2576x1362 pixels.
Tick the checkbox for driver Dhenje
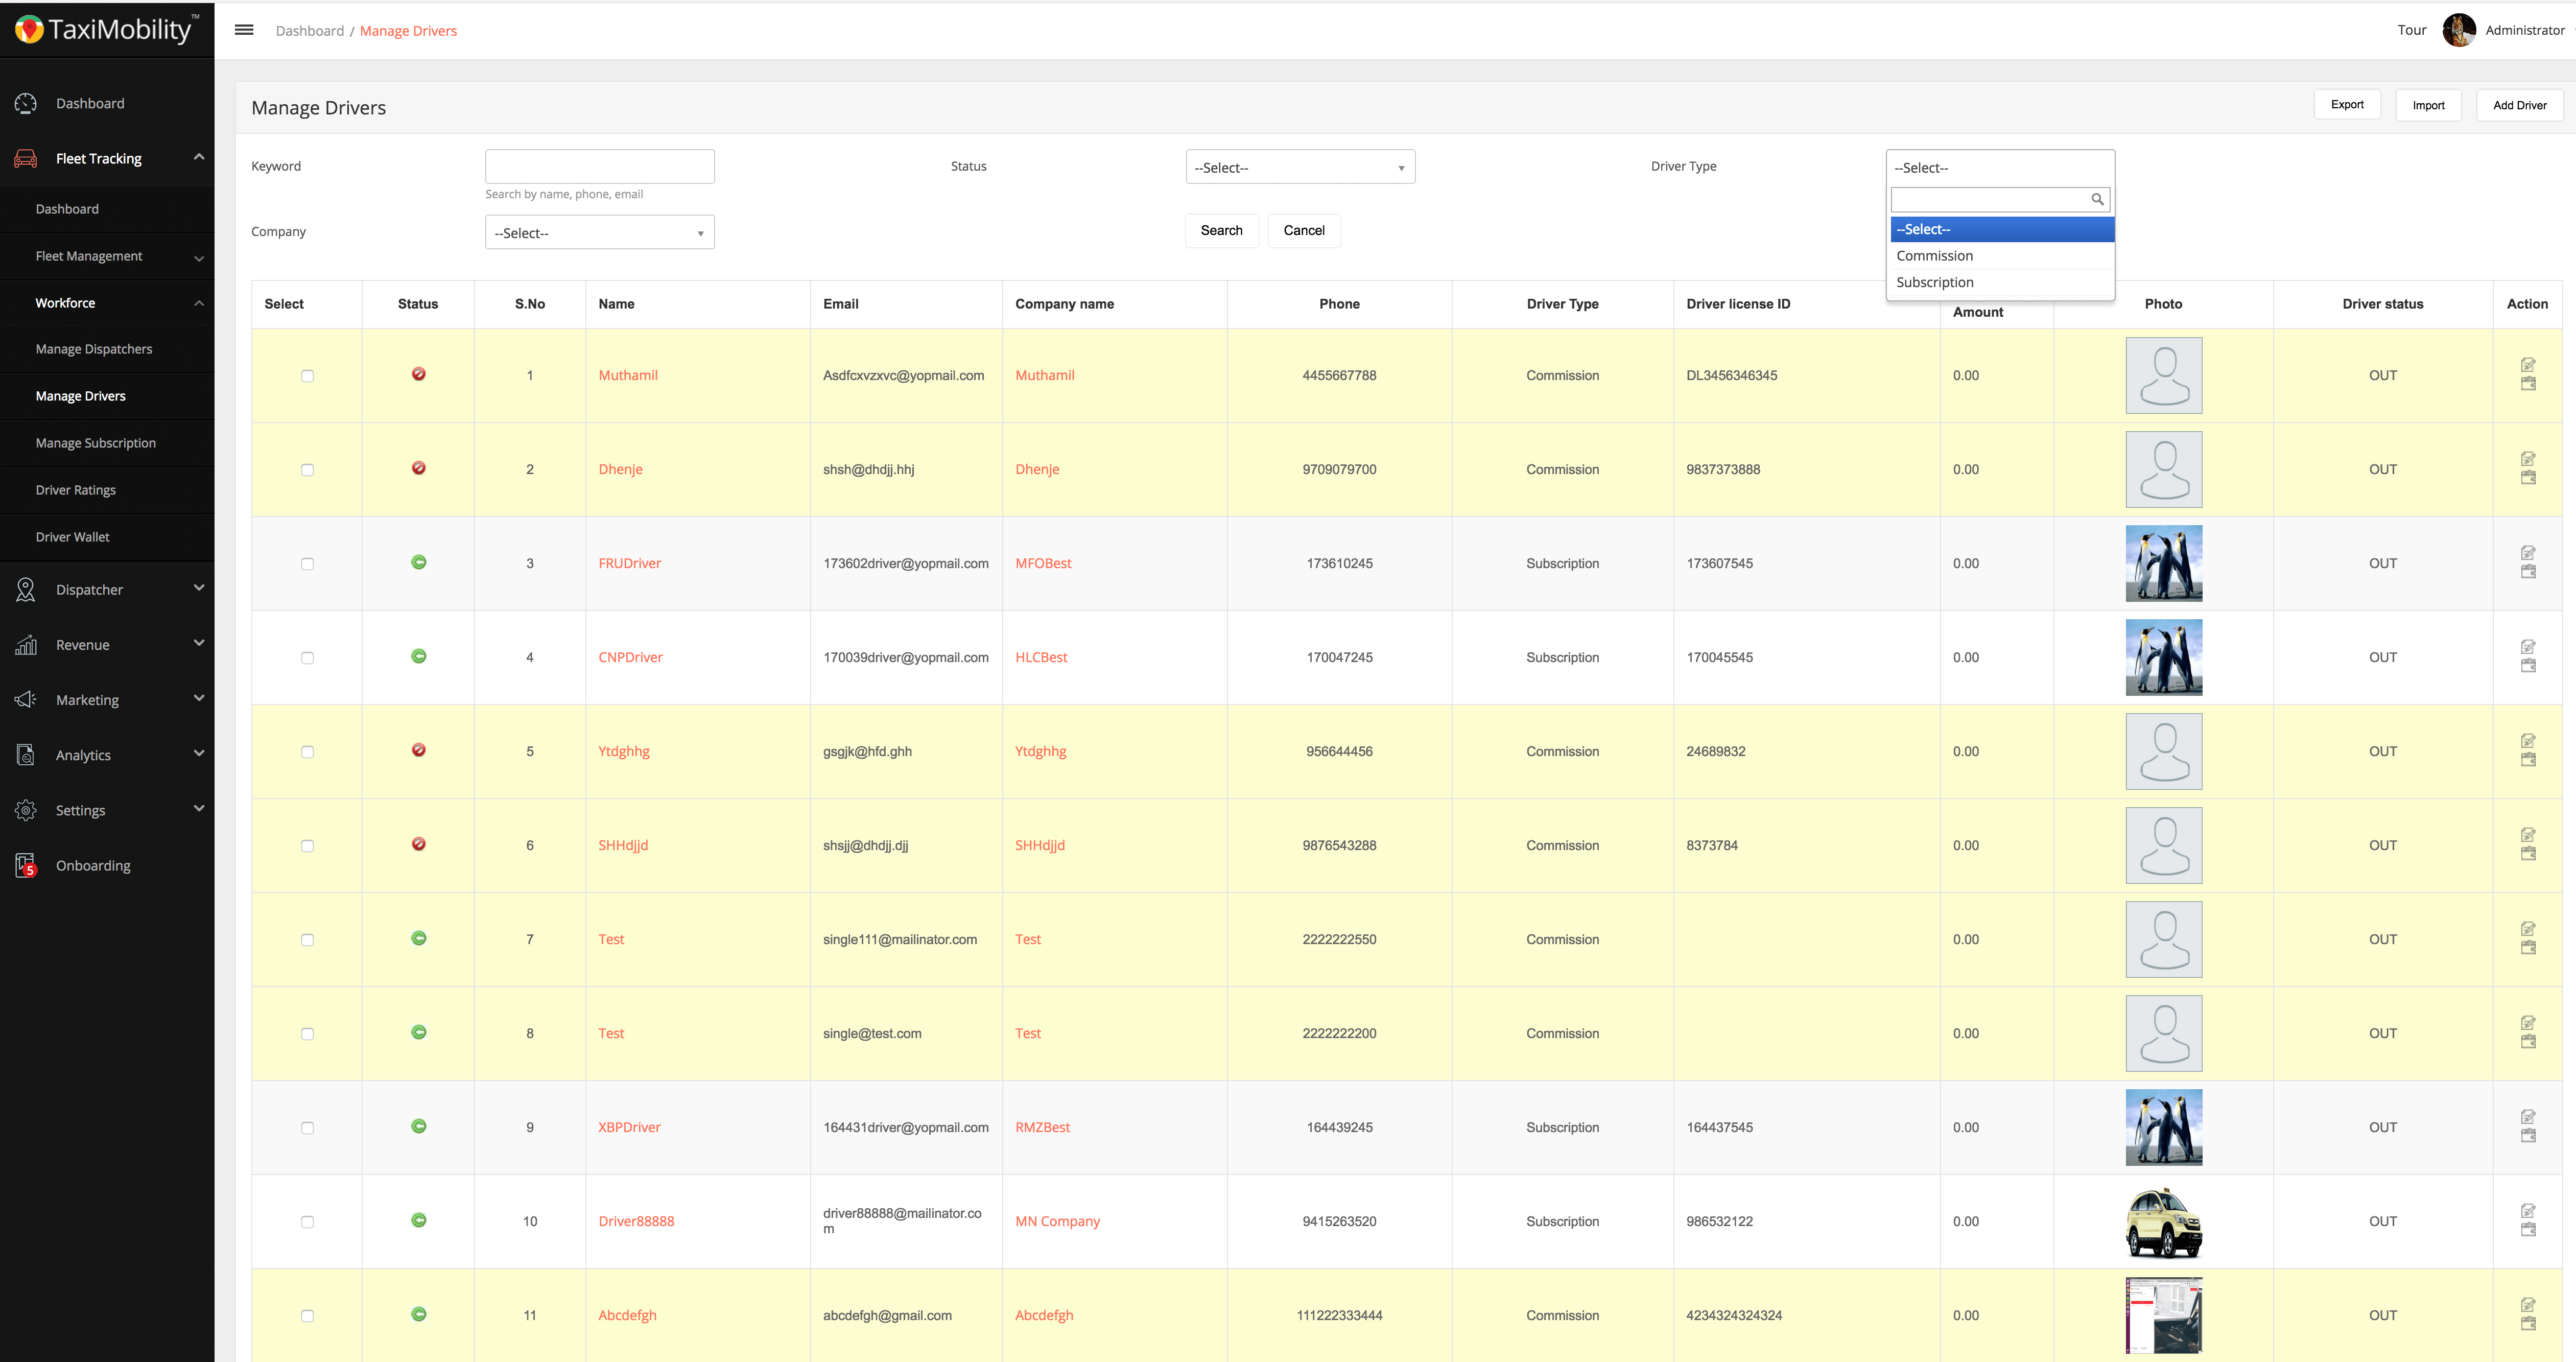307,470
